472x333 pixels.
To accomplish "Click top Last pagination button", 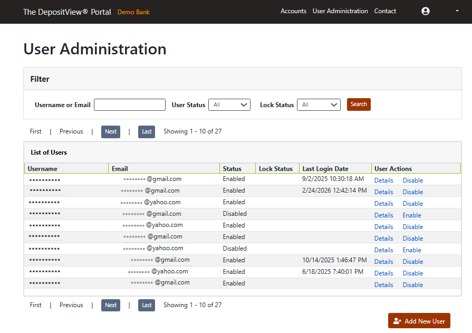I will point(147,132).
